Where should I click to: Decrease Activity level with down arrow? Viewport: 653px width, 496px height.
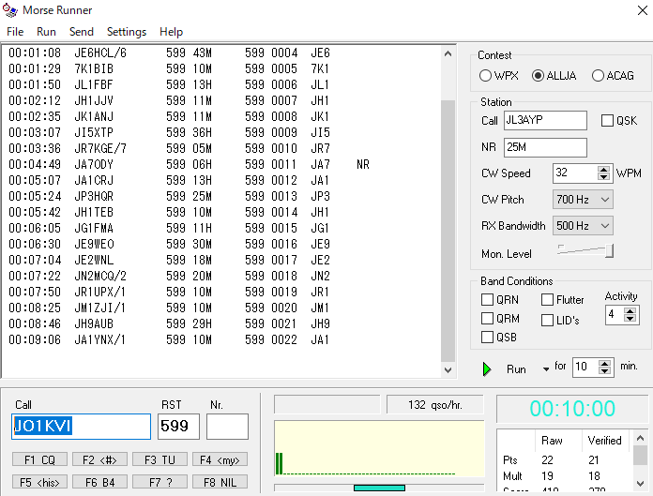click(630, 319)
